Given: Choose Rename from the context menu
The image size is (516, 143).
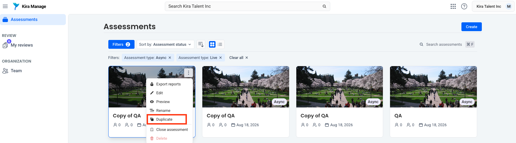Looking at the screenshot, I should pos(169,110).
